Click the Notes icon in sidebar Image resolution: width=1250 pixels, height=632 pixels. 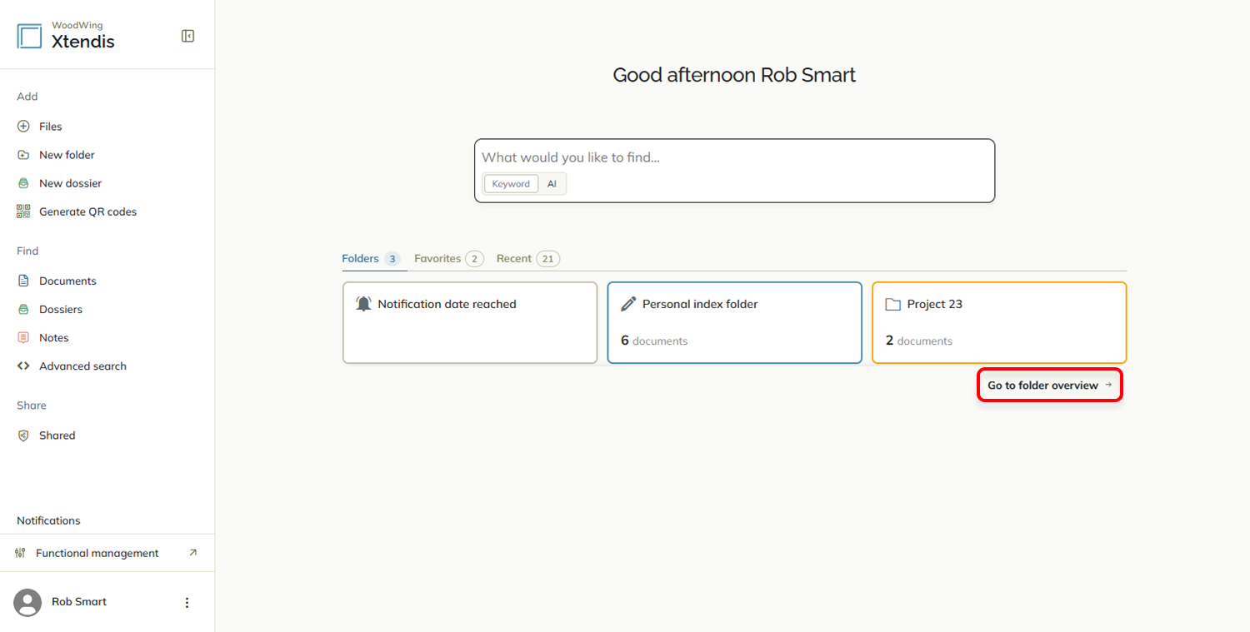(23, 337)
